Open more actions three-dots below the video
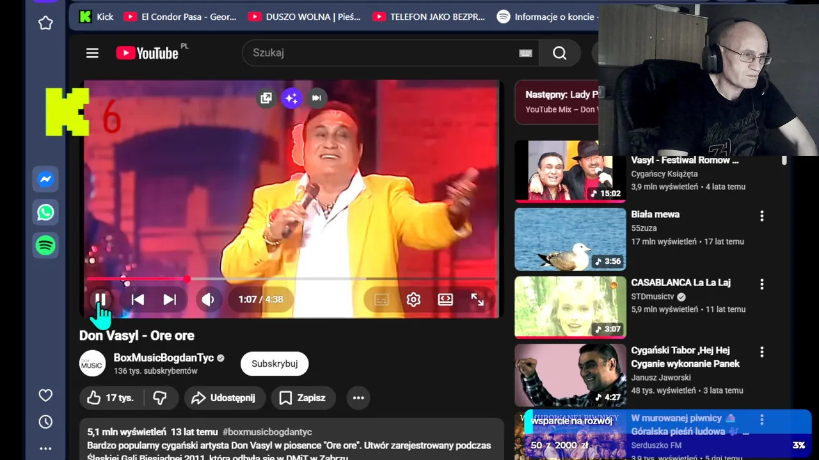The width and height of the screenshot is (819, 460). (358, 398)
